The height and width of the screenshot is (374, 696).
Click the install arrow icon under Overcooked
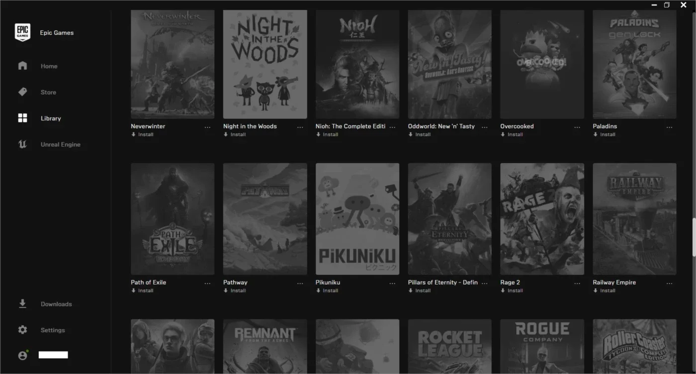point(503,134)
